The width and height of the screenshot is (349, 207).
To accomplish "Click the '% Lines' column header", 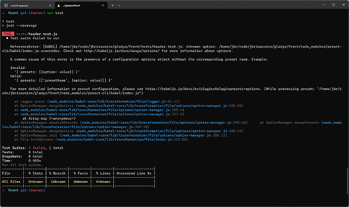I will (103, 173).
